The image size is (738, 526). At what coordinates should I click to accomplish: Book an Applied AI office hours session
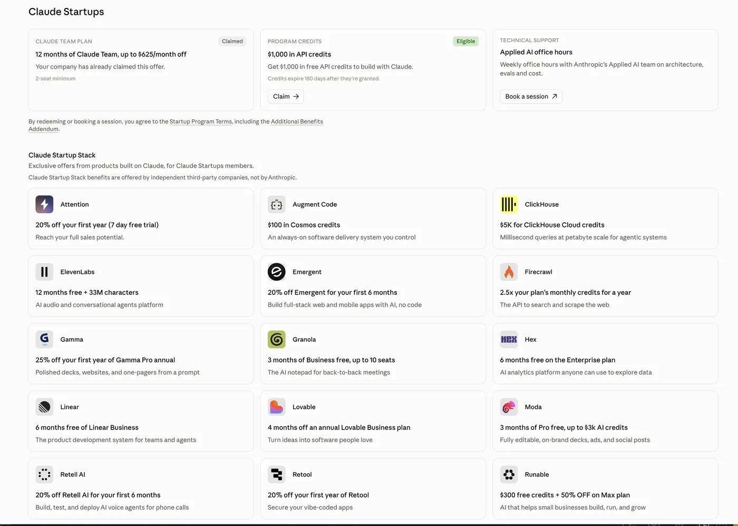(x=531, y=97)
